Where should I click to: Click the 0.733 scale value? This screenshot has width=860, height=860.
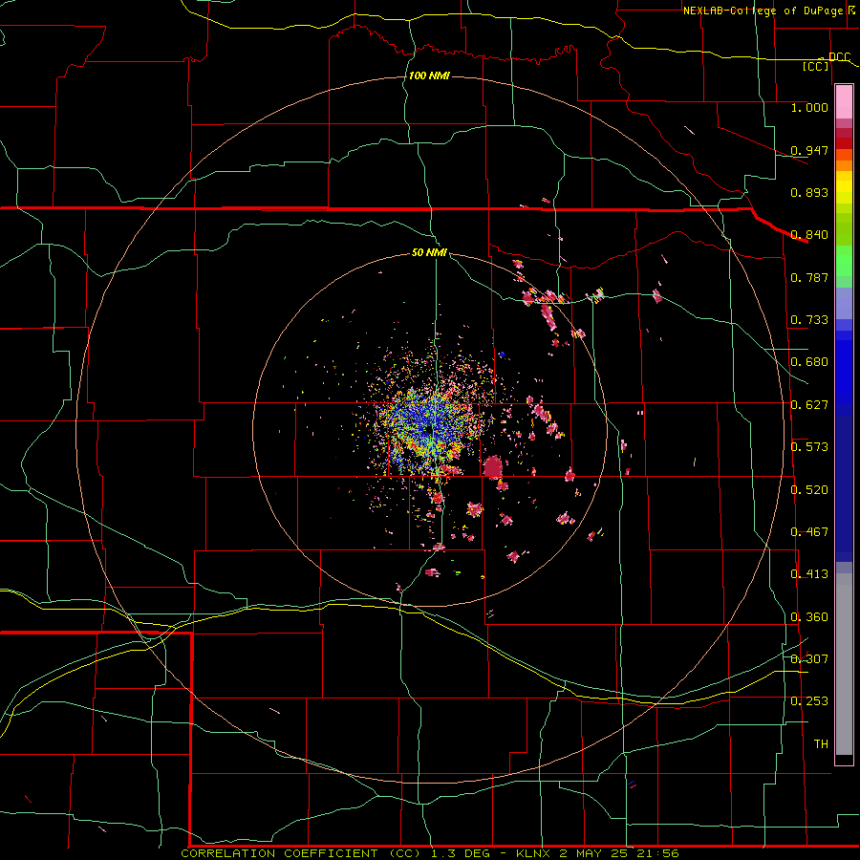click(x=809, y=320)
